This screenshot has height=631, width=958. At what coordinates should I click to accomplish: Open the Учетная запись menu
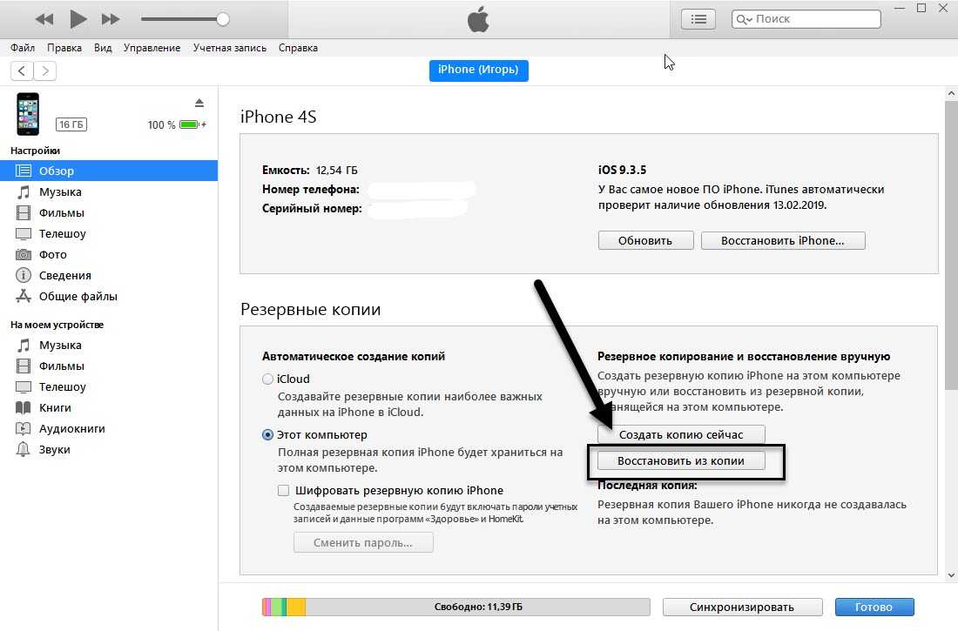pyautogui.click(x=230, y=48)
